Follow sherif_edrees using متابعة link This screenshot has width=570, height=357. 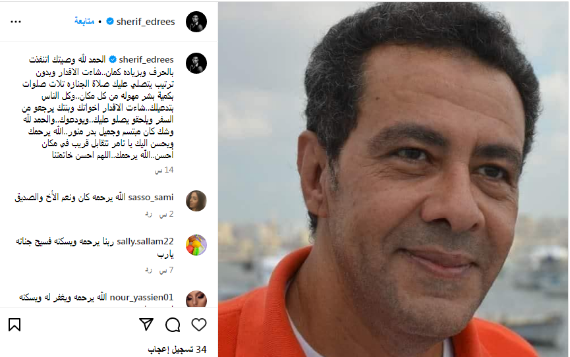84,21
